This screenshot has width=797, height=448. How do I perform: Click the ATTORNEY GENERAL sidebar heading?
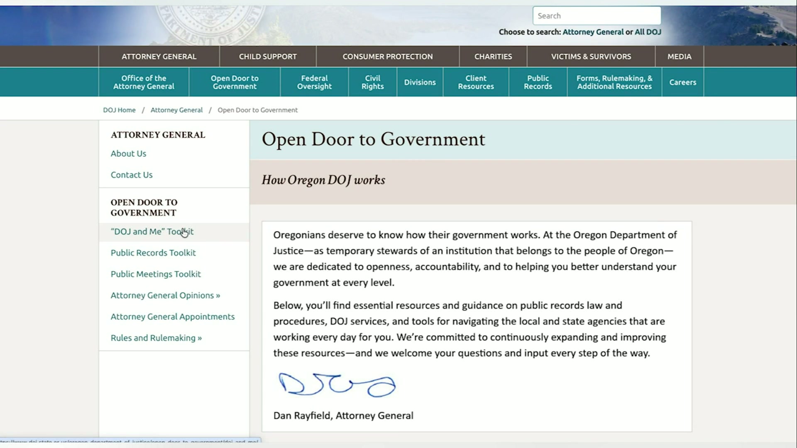(x=158, y=135)
